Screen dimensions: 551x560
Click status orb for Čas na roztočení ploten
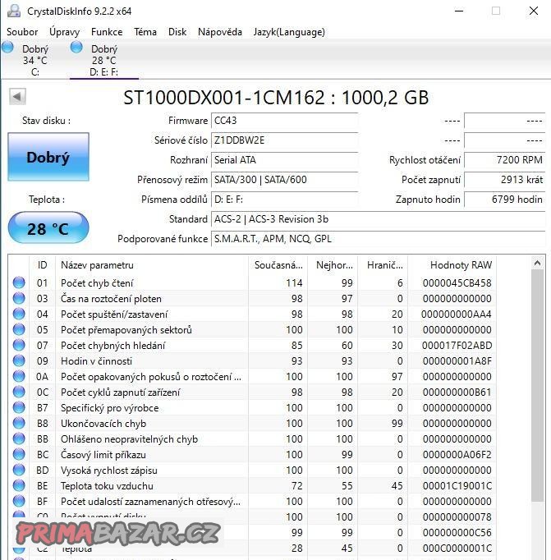(x=19, y=298)
